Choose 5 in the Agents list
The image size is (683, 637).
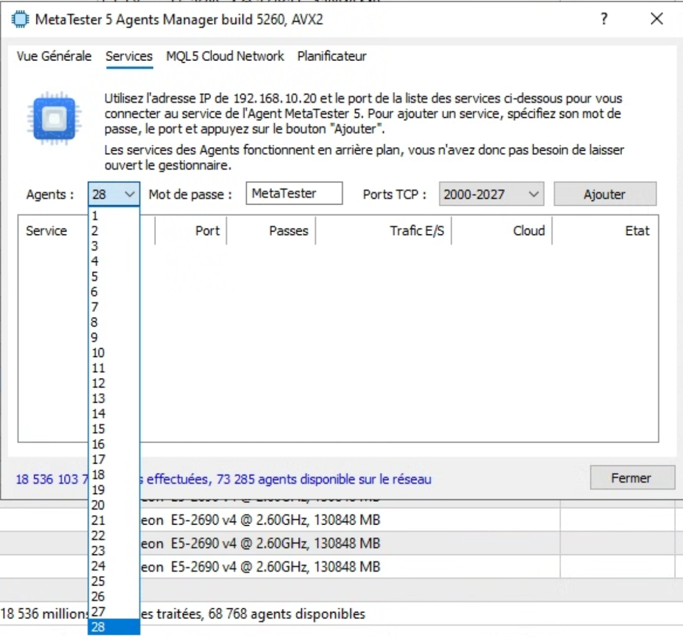[x=114, y=277]
